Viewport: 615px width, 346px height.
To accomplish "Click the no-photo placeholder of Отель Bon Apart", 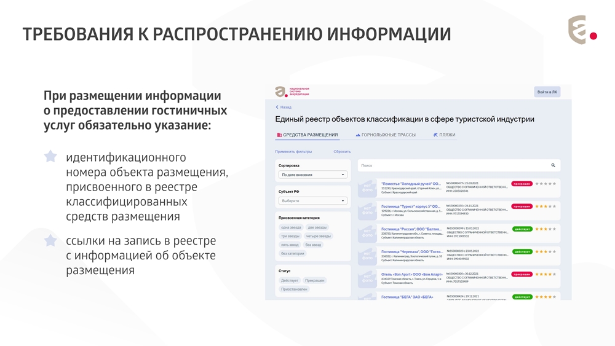I will pyautogui.click(x=368, y=278).
